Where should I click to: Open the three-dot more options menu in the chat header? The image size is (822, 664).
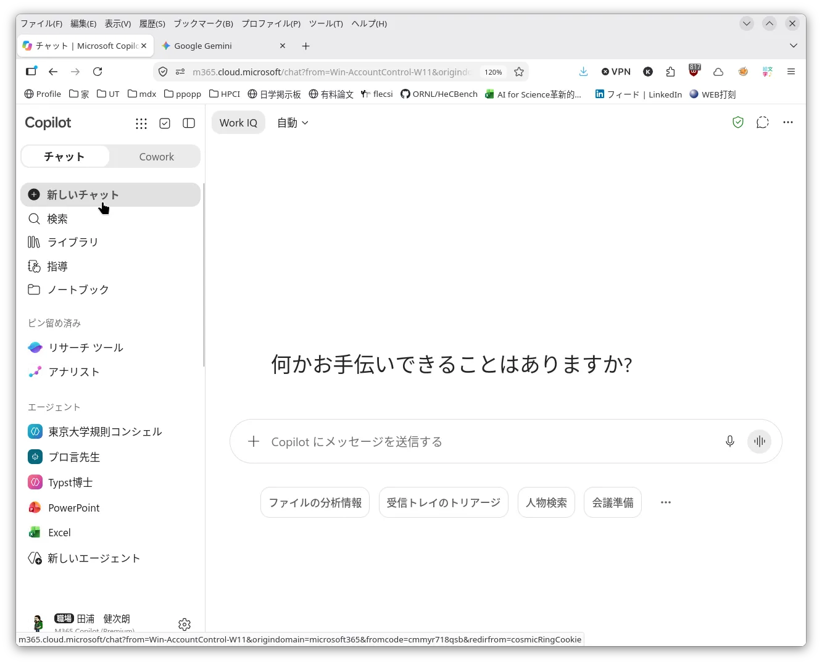click(x=788, y=122)
